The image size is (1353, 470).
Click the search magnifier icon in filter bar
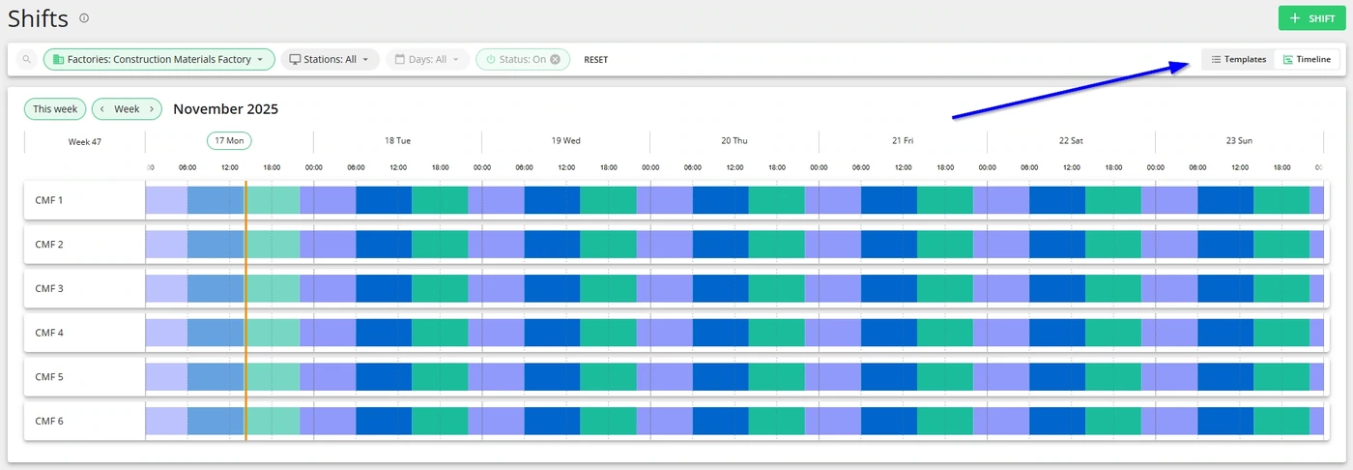pyautogui.click(x=27, y=59)
